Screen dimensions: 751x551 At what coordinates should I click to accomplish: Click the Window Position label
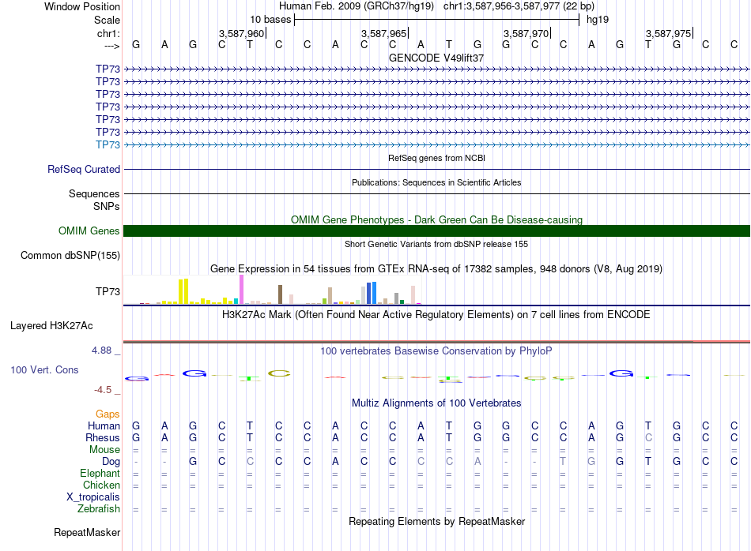[x=82, y=6]
